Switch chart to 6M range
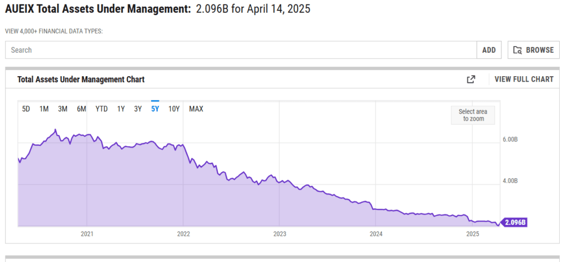The height and width of the screenshot is (262, 563). (81, 109)
